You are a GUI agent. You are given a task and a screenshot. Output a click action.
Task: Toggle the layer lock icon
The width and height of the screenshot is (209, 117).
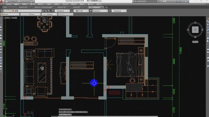pos(11,11)
